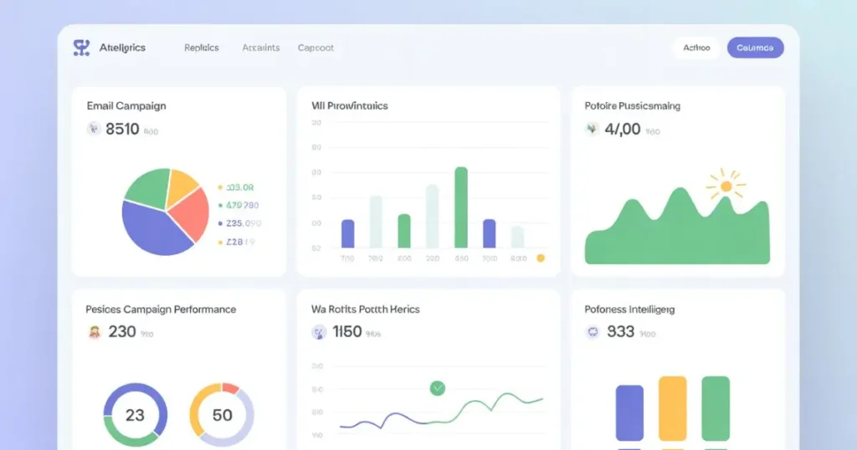Click the icon beside the 1I50 value

coord(319,332)
